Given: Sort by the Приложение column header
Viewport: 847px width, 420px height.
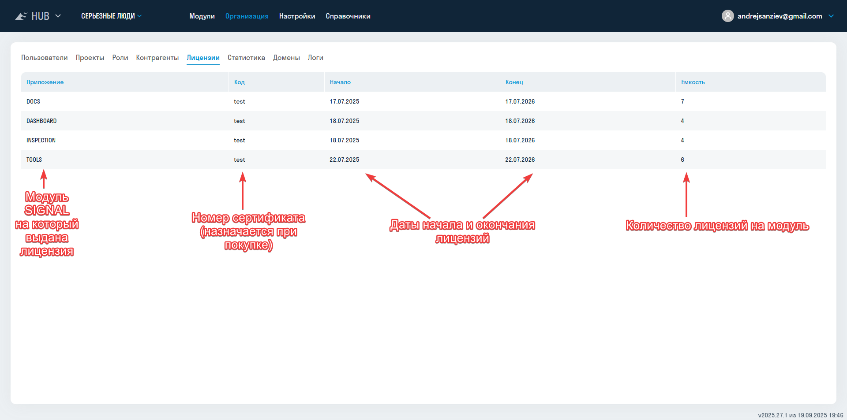Looking at the screenshot, I should point(45,82).
